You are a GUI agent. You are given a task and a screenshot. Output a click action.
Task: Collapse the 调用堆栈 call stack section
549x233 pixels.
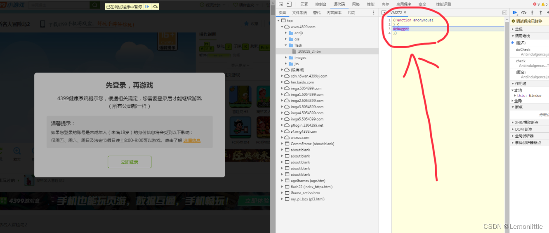pos(530,36)
